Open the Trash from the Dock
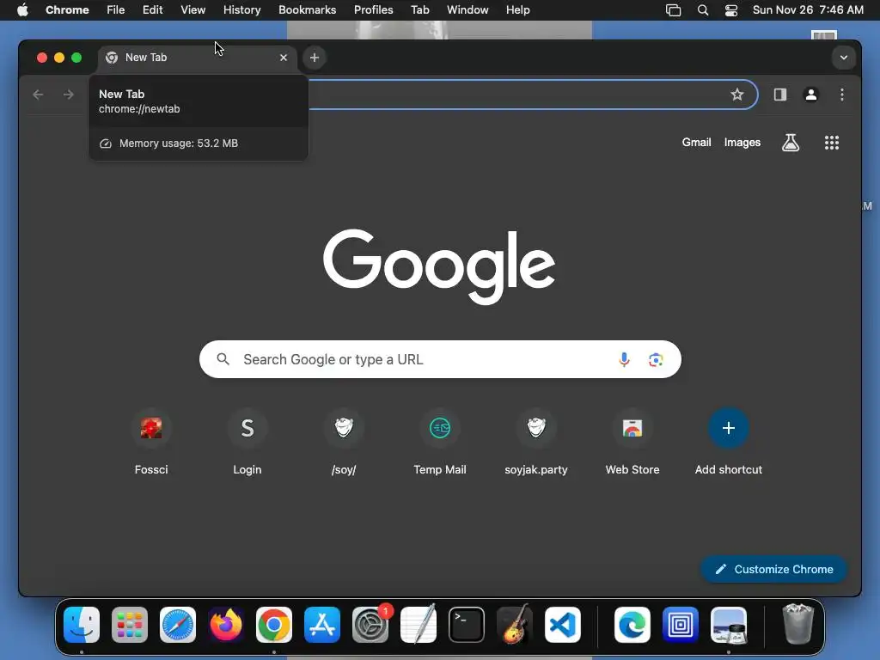 [798, 625]
